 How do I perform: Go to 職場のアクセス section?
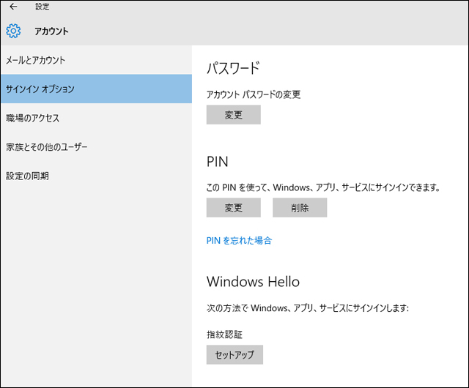(32, 118)
